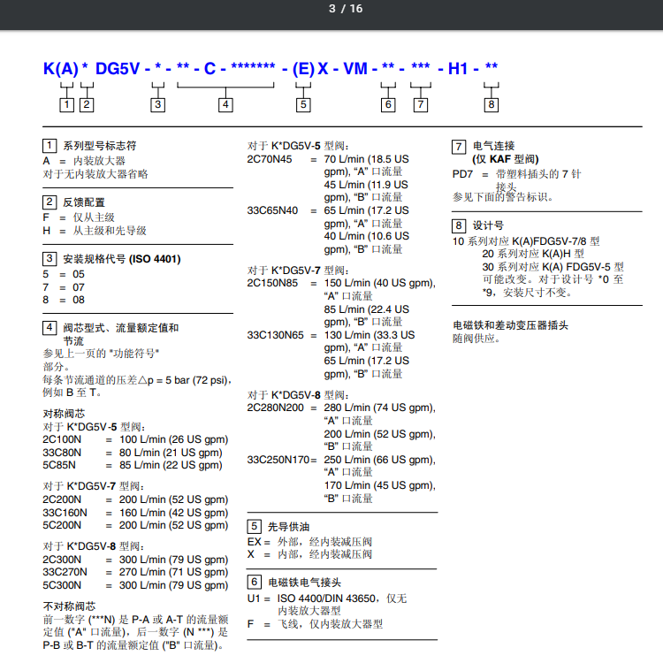663x663 pixels.
Task: Click callout box 8 under the model code
Action: [491, 105]
